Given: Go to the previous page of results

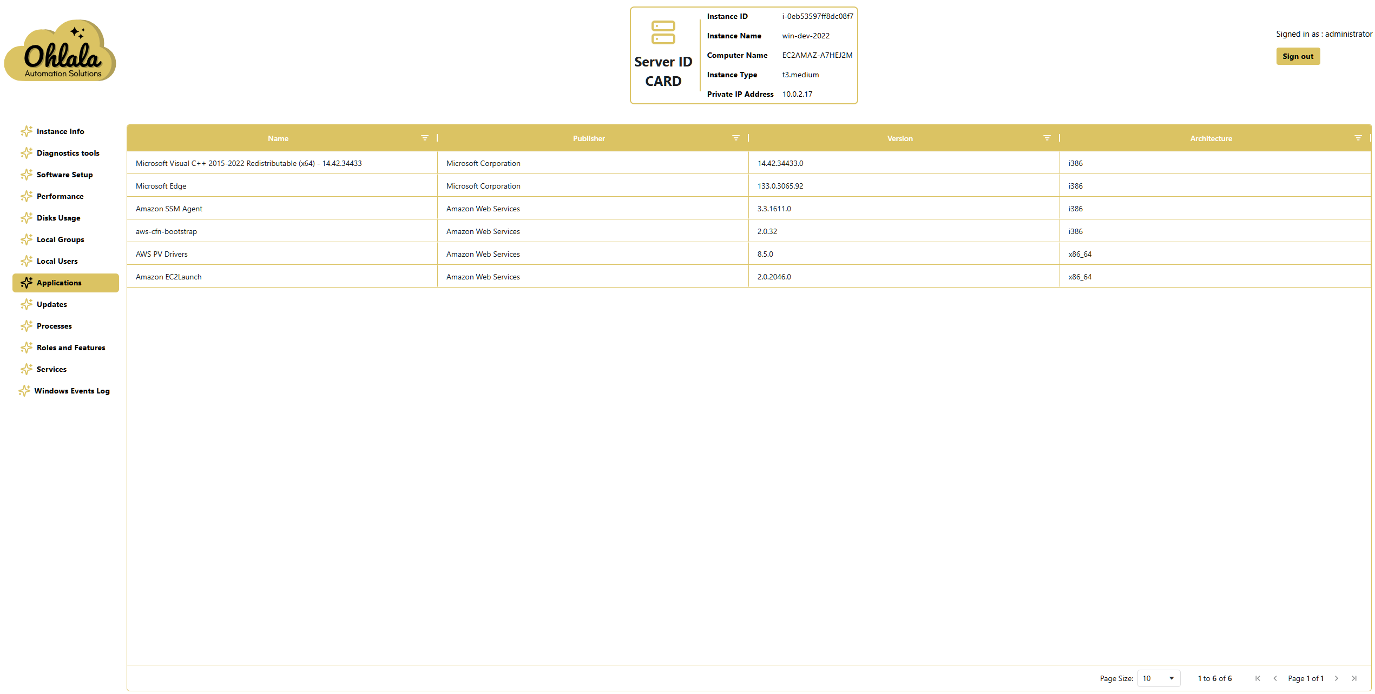Looking at the screenshot, I should (x=1275, y=678).
